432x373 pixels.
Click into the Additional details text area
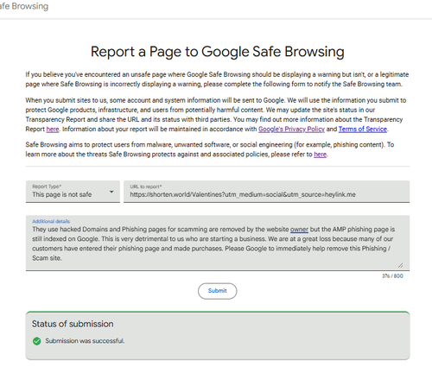pyautogui.click(x=218, y=243)
